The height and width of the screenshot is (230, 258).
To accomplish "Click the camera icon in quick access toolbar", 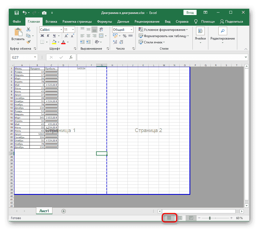I will click(44, 13).
